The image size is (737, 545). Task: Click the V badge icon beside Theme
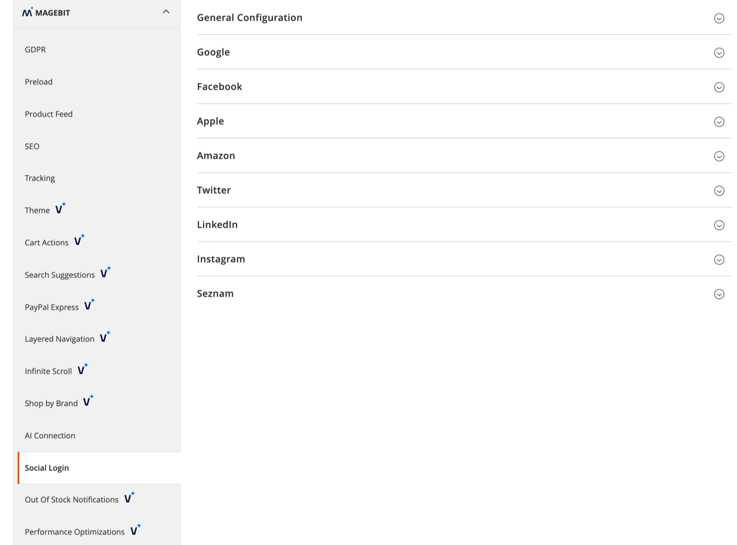[x=60, y=208]
